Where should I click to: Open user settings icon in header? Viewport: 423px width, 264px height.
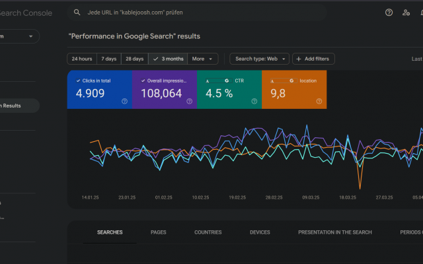[406, 13]
